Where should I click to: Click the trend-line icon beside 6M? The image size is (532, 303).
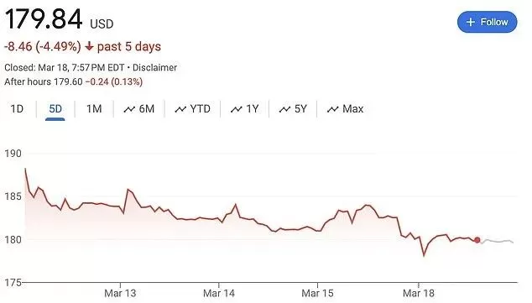pos(129,109)
